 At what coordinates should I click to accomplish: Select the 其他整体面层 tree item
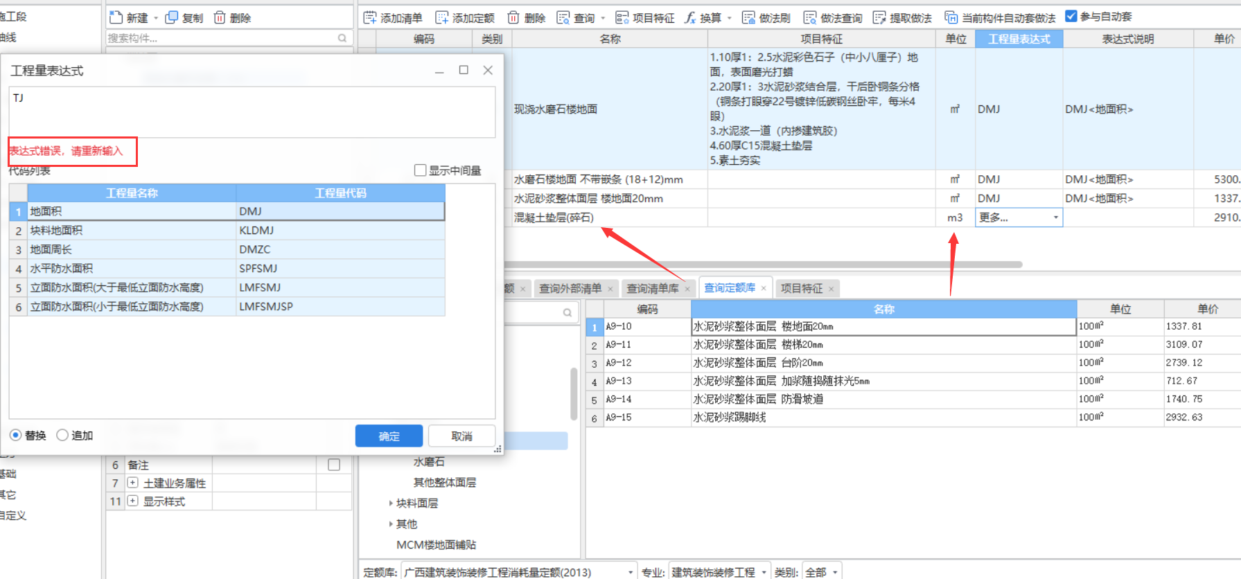[444, 482]
